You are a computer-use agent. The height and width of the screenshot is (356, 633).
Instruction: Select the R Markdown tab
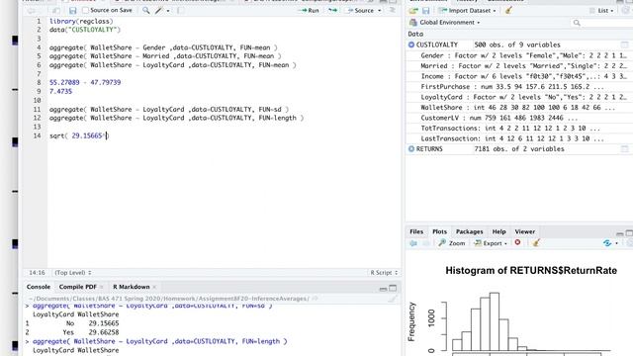[131, 287]
